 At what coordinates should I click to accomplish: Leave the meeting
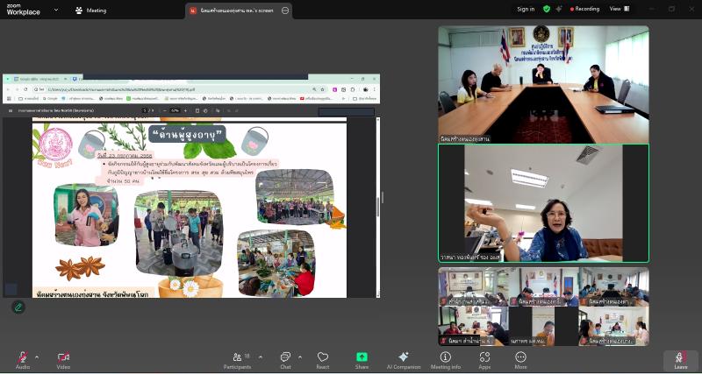coord(681,360)
